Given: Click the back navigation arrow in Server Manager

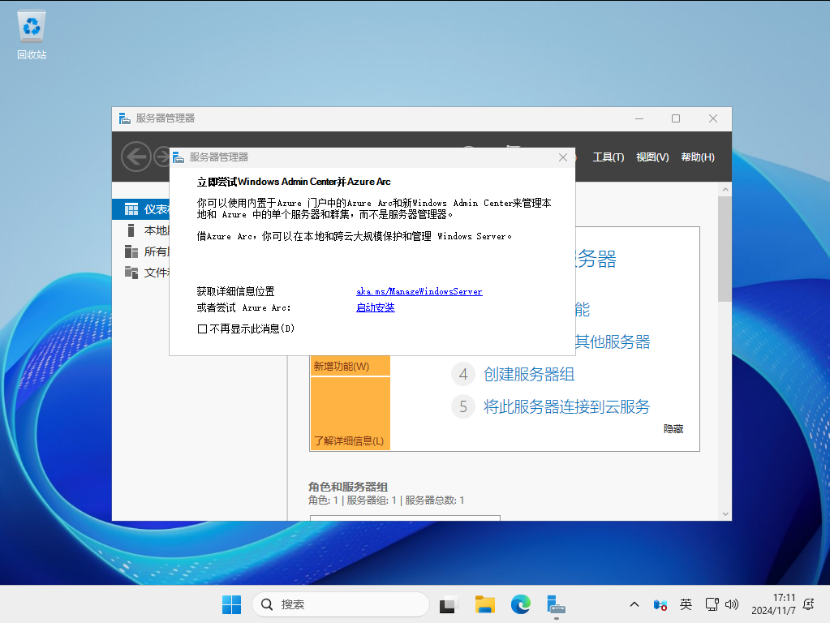Looking at the screenshot, I should tap(136, 157).
